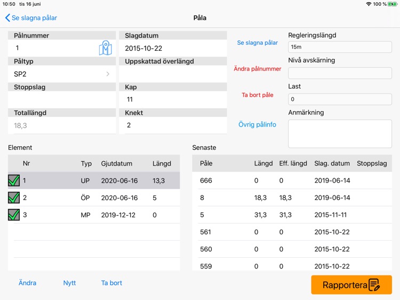Select påle 561 in Senaste list
400x300 pixels.
coord(292,232)
